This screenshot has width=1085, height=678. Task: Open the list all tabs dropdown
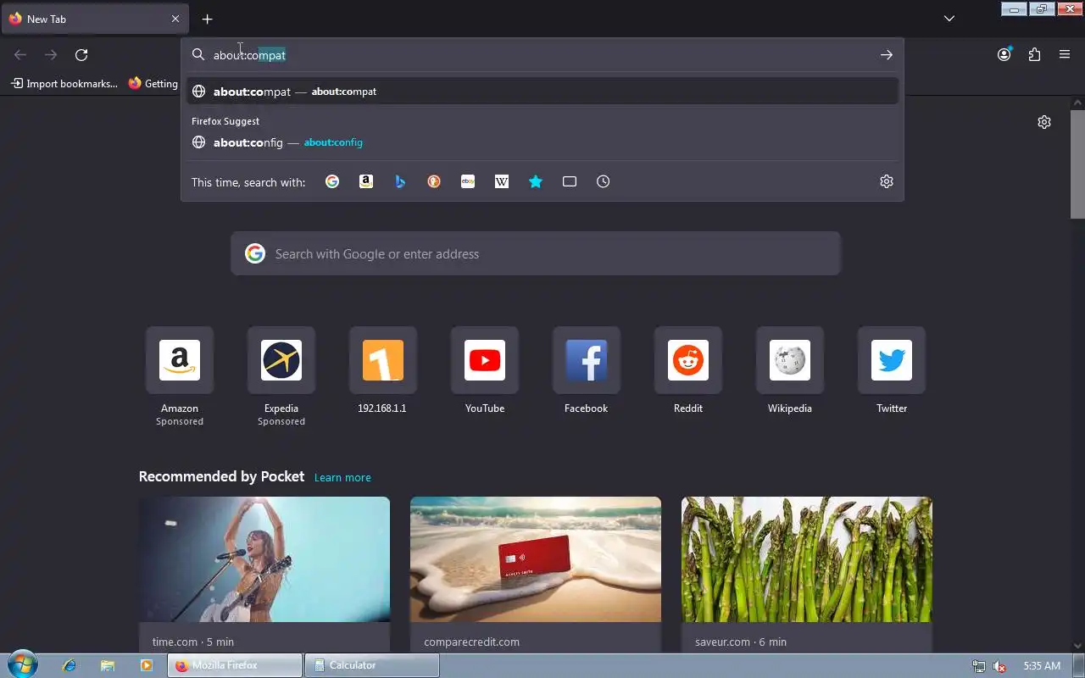tap(949, 19)
